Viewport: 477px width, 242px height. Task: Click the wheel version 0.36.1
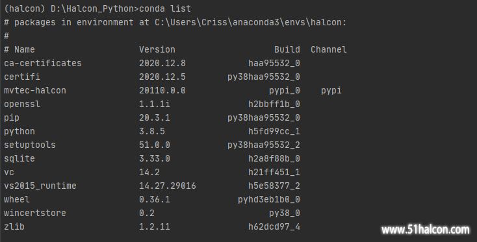pyautogui.click(x=155, y=199)
